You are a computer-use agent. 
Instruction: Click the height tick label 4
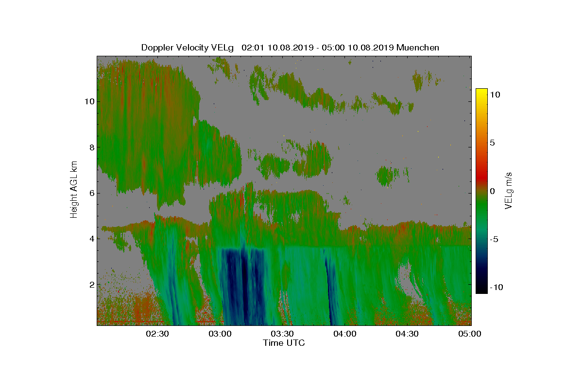[x=91, y=239]
